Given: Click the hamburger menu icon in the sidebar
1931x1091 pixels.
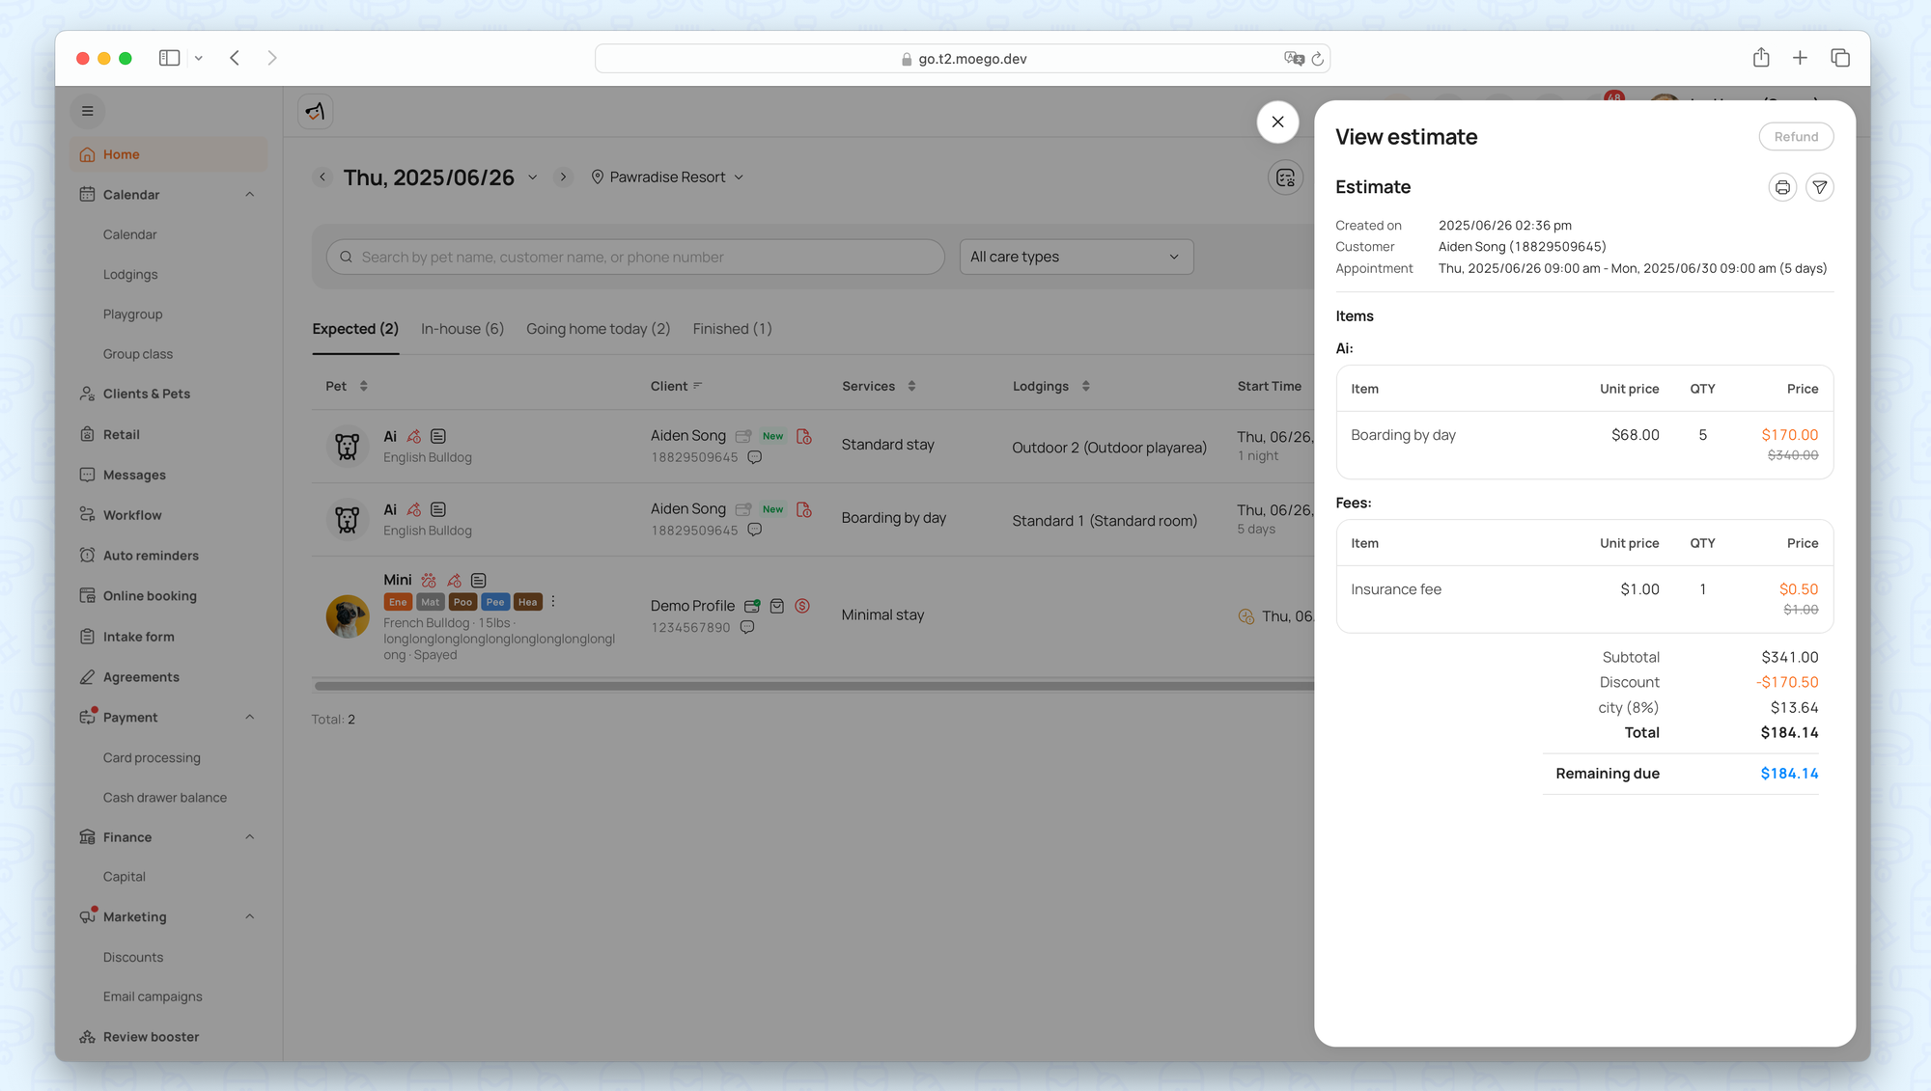Looking at the screenshot, I should click(x=88, y=111).
